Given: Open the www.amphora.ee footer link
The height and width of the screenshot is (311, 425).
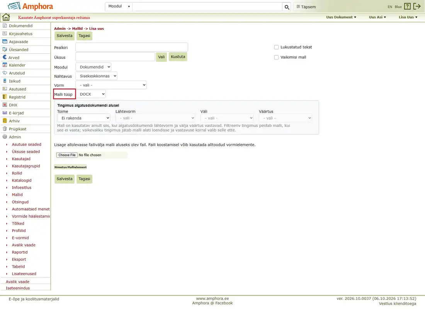Looking at the screenshot, I should click(x=212, y=299).
